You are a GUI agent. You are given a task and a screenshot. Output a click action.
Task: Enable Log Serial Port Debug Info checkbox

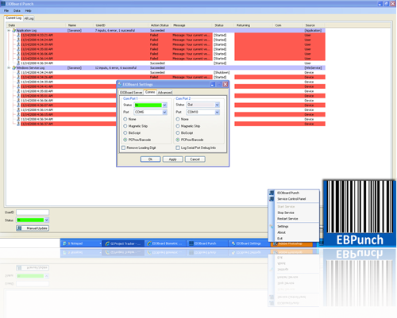click(x=178, y=148)
